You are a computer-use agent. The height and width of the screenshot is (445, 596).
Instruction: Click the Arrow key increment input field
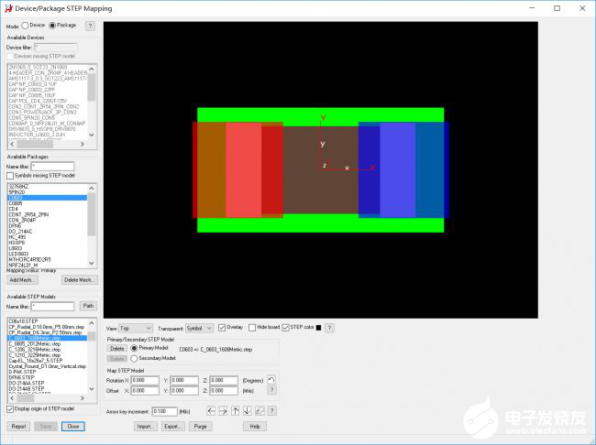pos(164,411)
